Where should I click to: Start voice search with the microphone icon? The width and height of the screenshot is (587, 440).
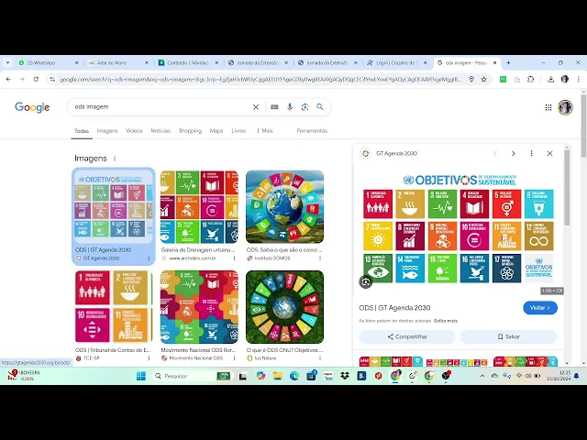tap(290, 107)
